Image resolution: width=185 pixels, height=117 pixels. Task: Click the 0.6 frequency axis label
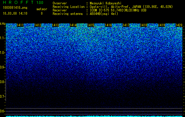coord(2,111)
